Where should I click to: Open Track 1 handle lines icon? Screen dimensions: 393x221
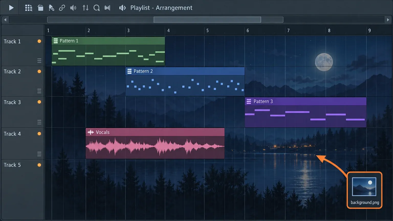point(39,61)
